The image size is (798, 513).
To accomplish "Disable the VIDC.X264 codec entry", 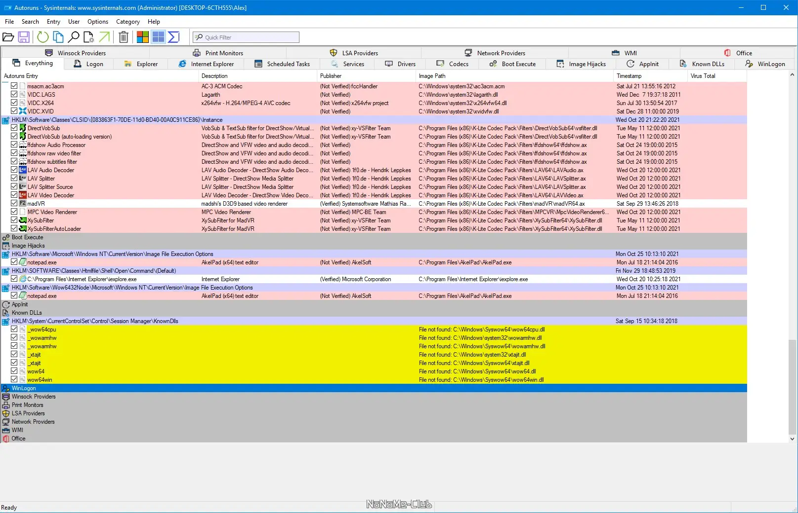I will pos(14,103).
